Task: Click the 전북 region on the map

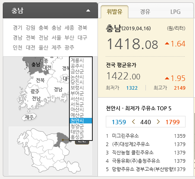Action: (40, 80)
